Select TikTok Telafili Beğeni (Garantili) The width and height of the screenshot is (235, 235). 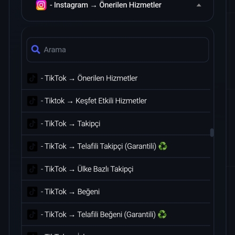tap(116, 214)
